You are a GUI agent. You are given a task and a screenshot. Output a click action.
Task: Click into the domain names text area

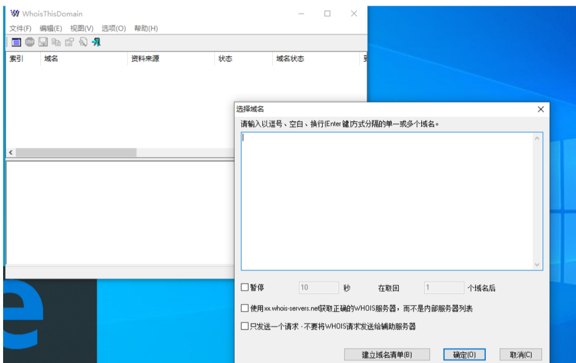pyautogui.click(x=387, y=201)
